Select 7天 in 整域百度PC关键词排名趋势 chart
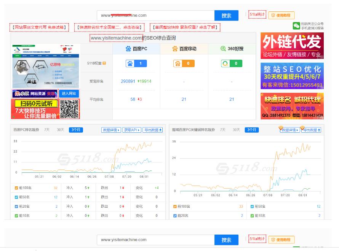This screenshot has height=251, width=339. (223, 130)
